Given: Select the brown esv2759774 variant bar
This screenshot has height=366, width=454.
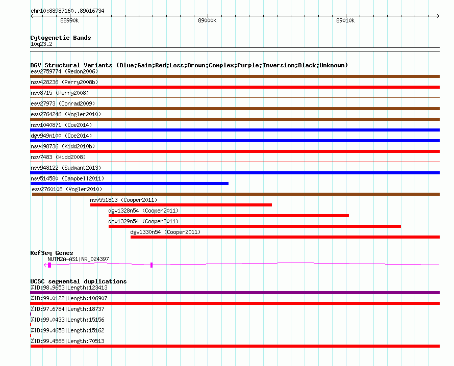Looking at the screenshot, I should 235,76.
